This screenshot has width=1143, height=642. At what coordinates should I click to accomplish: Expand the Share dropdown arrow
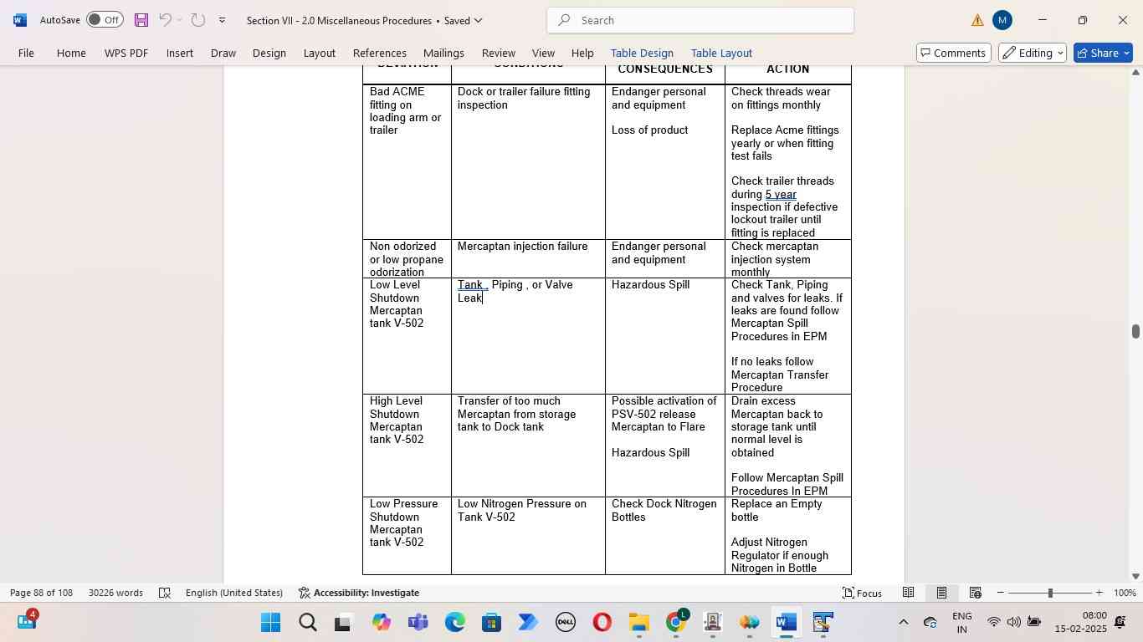point(1126,53)
